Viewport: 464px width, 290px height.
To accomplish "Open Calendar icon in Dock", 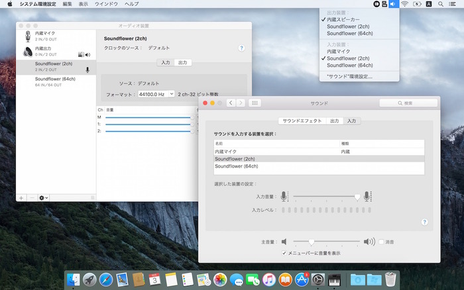I will (154, 279).
